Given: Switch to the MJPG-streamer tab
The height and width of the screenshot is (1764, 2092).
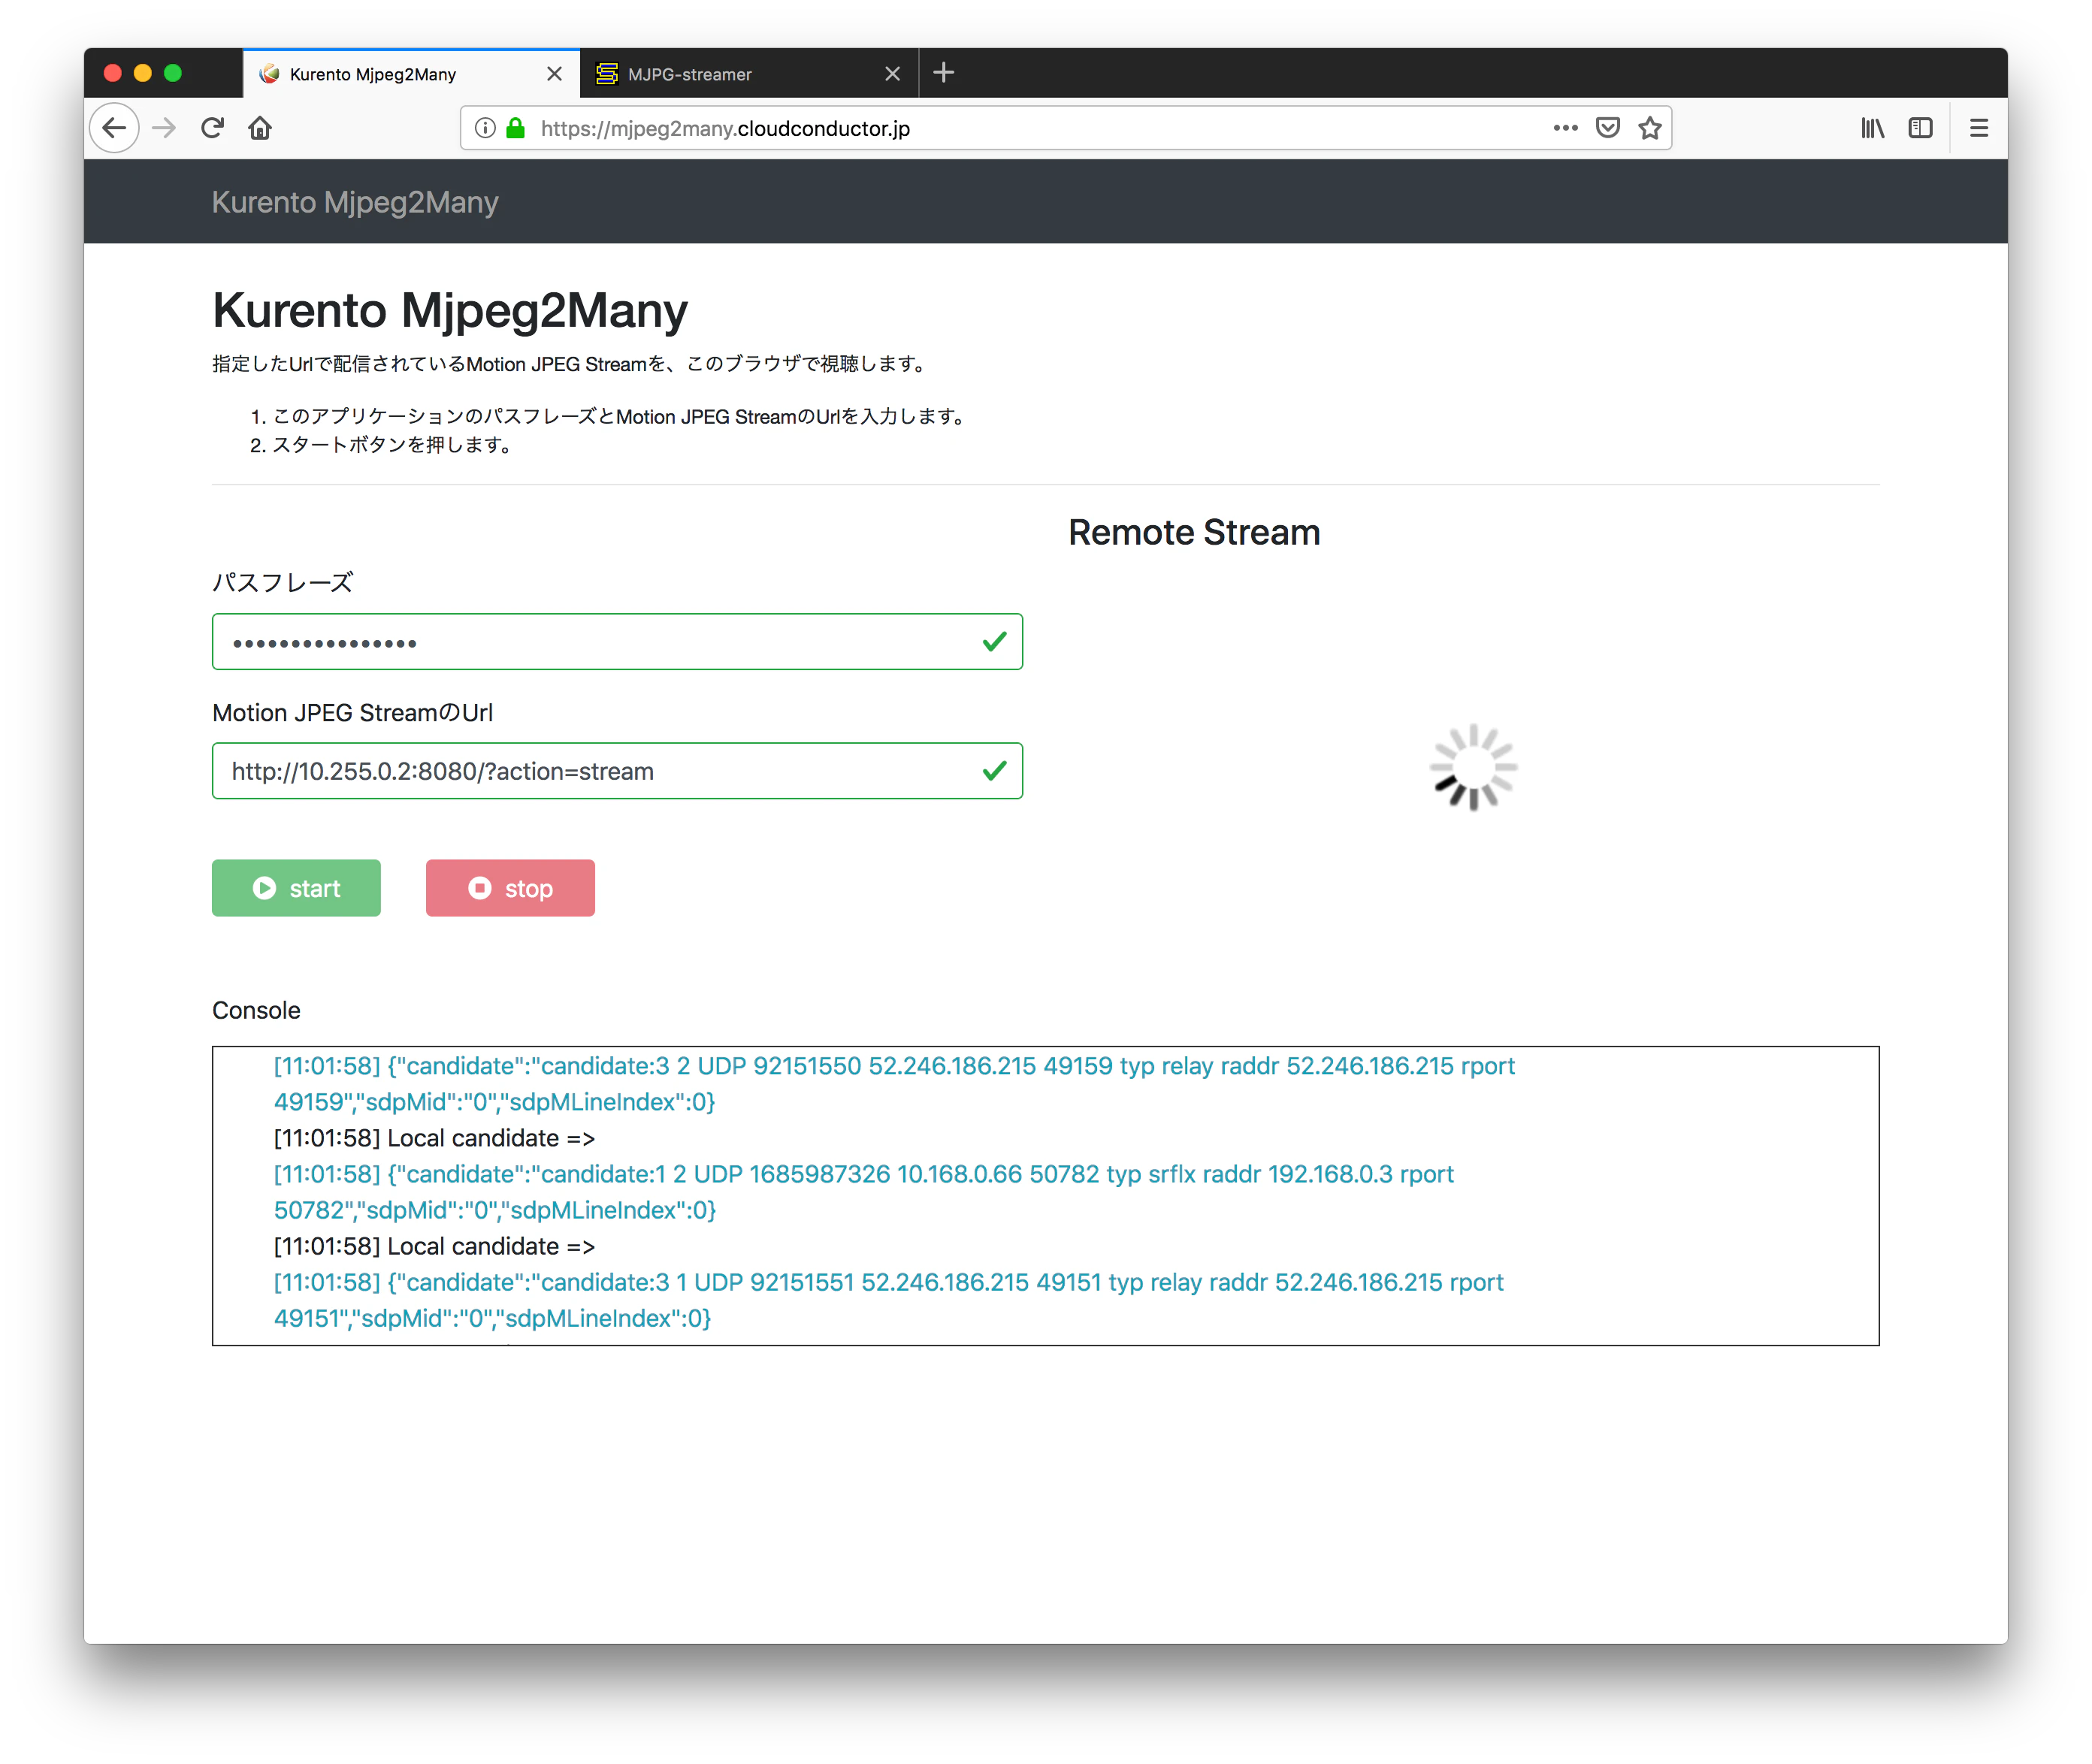Looking at the screenshot, I should pyautogui.click(x=749, y=74).
